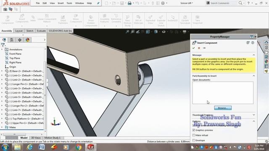Open Chrome from the taskbar
Image resolution: width=269 pixels, height=151 pixels.
[79, 147]
